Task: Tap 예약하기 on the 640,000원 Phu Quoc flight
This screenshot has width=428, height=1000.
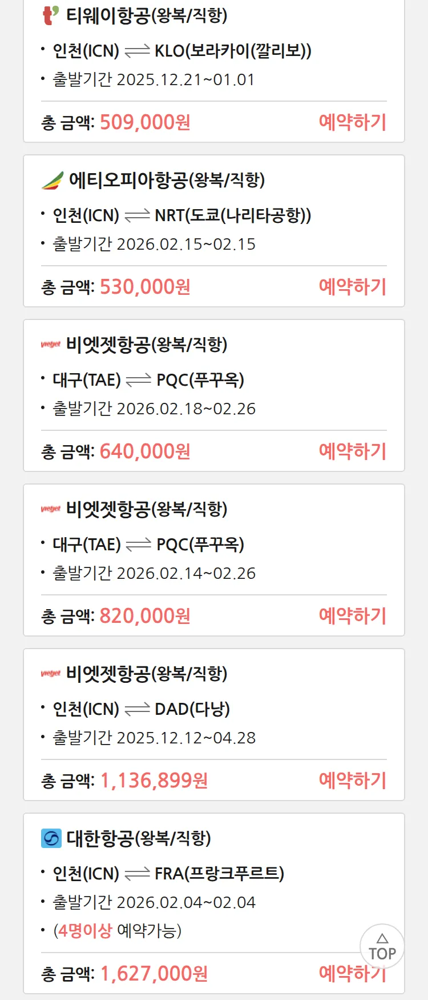Action: [x=352, y=451]
